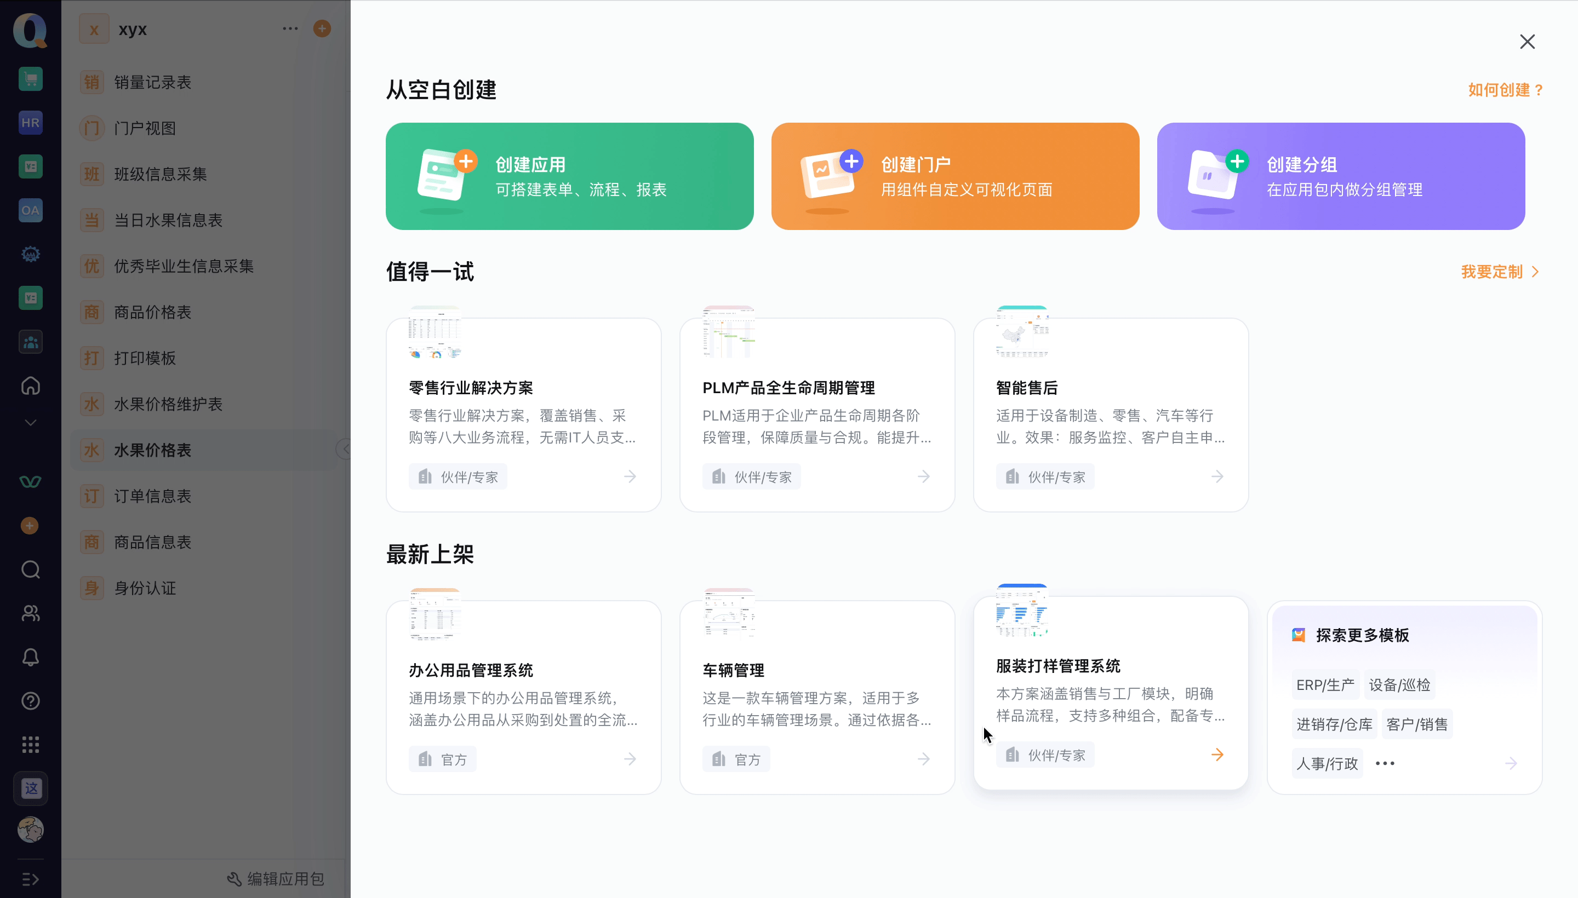The image size is (1578, 898).
Task: Expand more apps chevron in left rail
Action: 30,423
